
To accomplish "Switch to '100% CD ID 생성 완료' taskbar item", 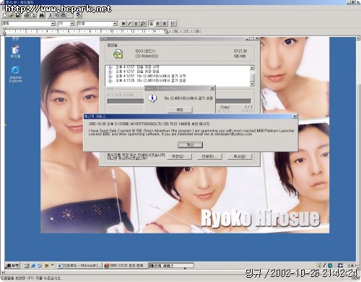I will [125, 265].
